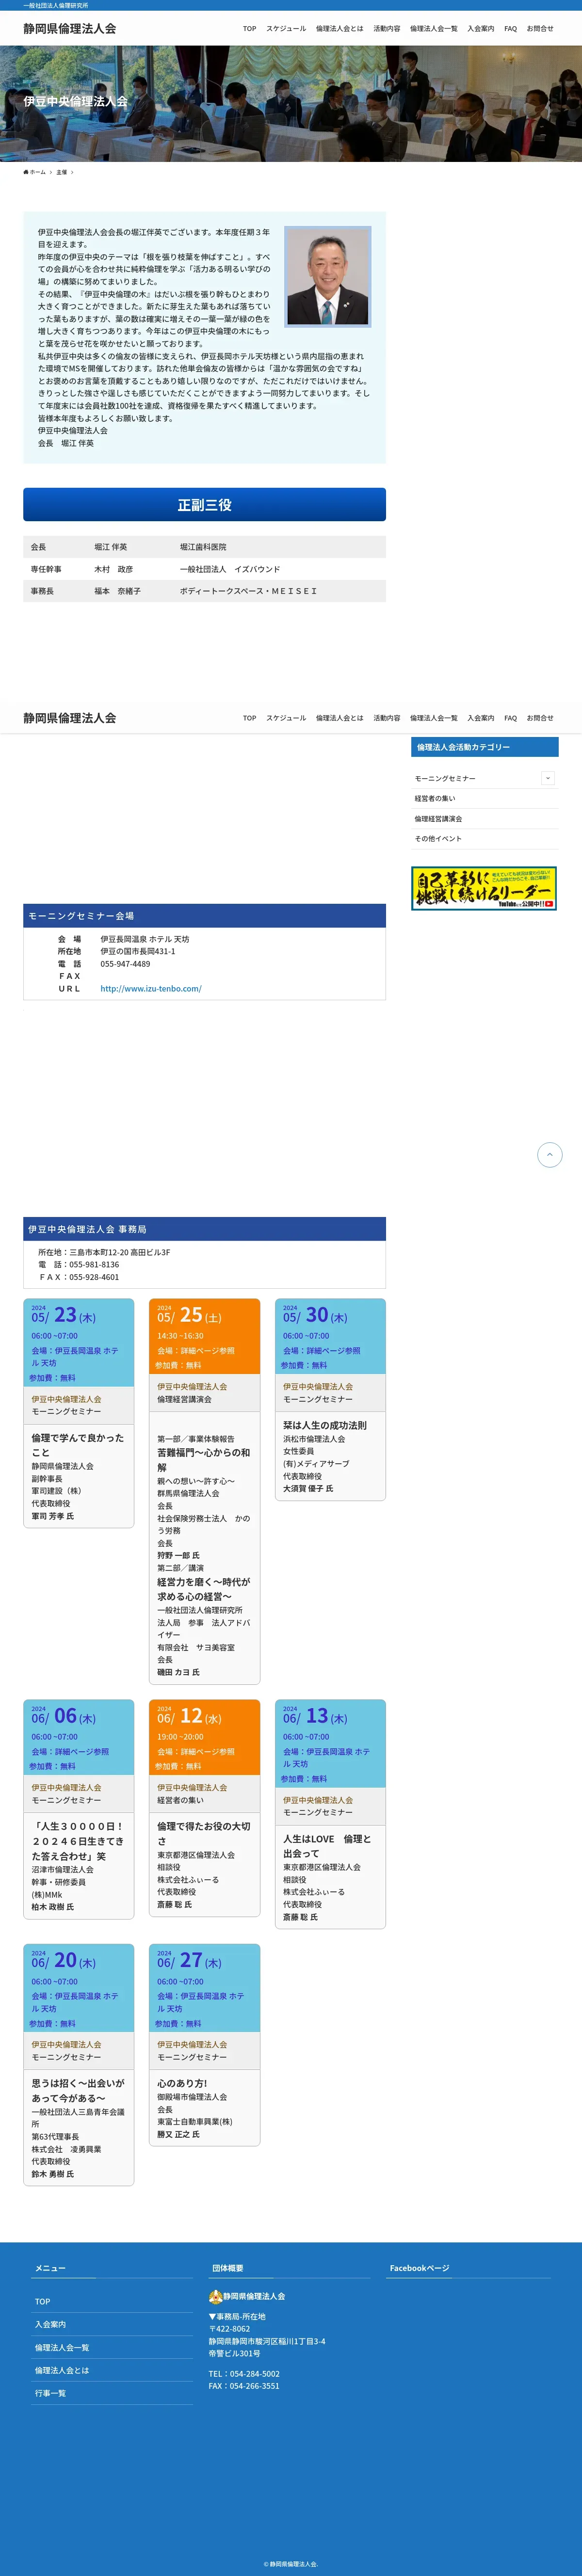
Task: Click TOP in the top header menu
Action: click(249, 29)
